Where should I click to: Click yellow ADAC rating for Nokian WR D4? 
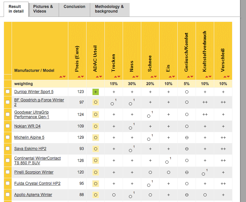click(x=95, y=126)
